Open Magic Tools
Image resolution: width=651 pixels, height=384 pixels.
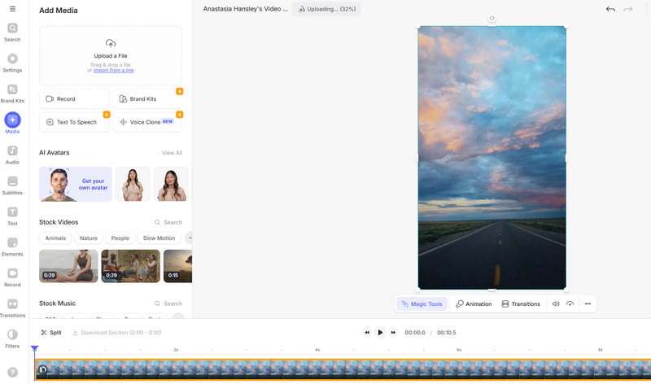421,304
